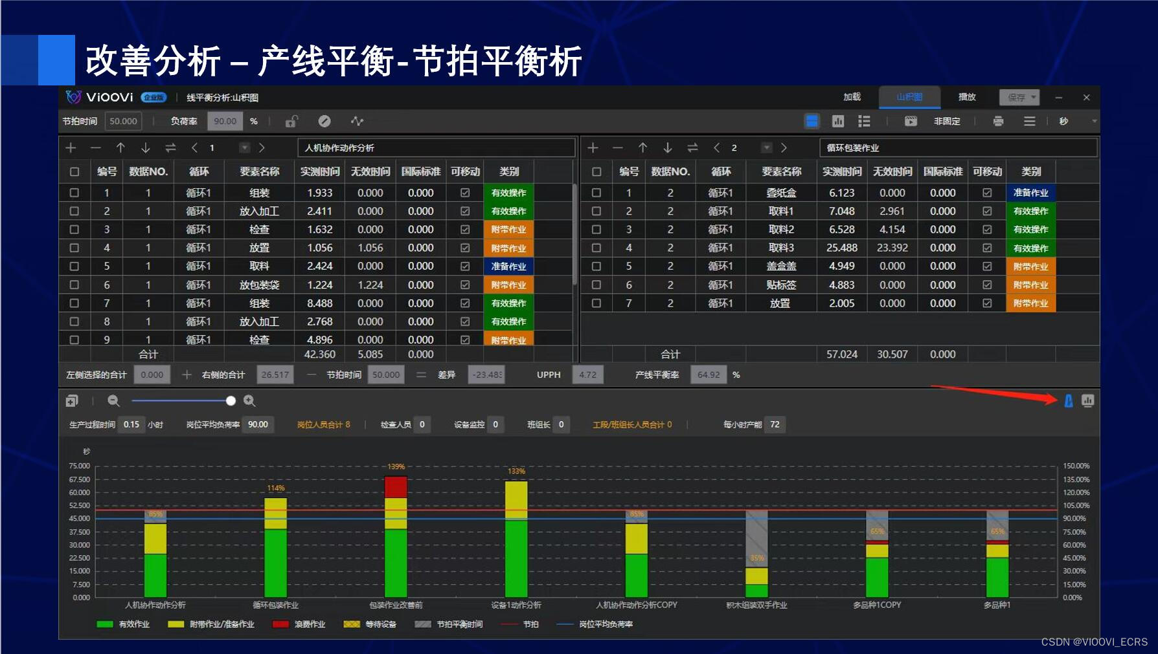Screen dimensions: 1158x654
Task: Click the 要素名称 column header in left table
Action: 260,172
